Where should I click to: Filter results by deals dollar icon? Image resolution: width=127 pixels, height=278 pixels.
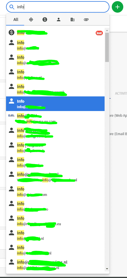tap(45, 20)
